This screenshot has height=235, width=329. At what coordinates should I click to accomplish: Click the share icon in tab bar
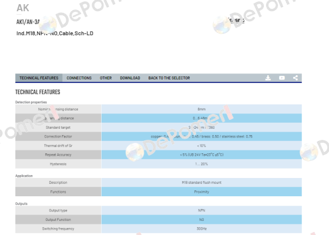pyautogui.click(x=296, y=78)
